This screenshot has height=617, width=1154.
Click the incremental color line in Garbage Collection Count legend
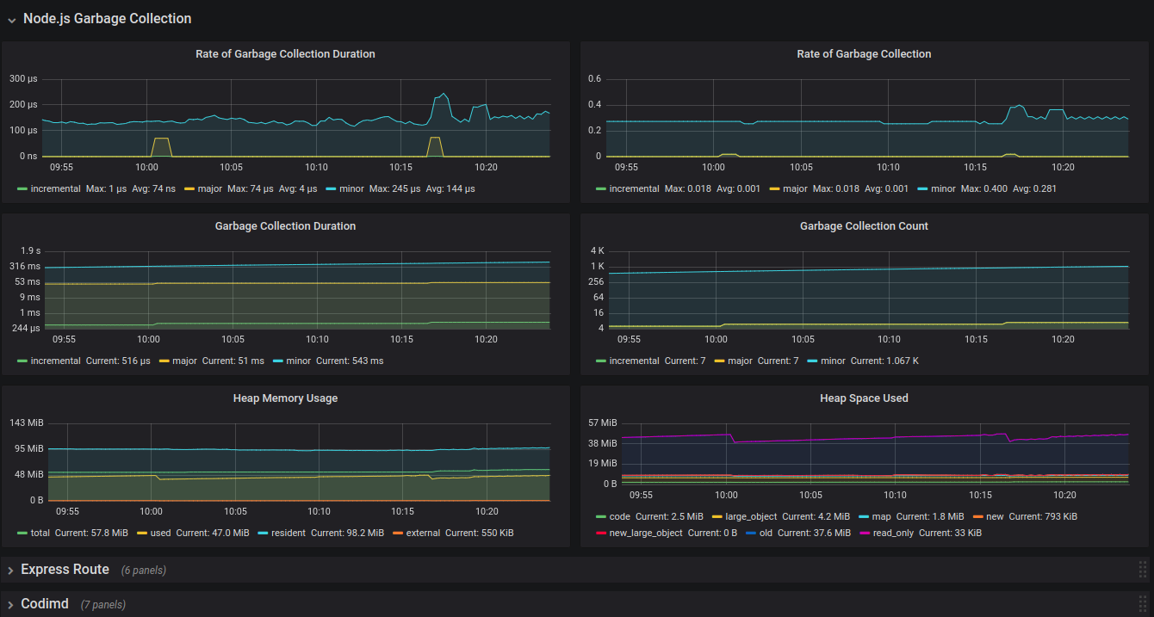click(601, 361)
